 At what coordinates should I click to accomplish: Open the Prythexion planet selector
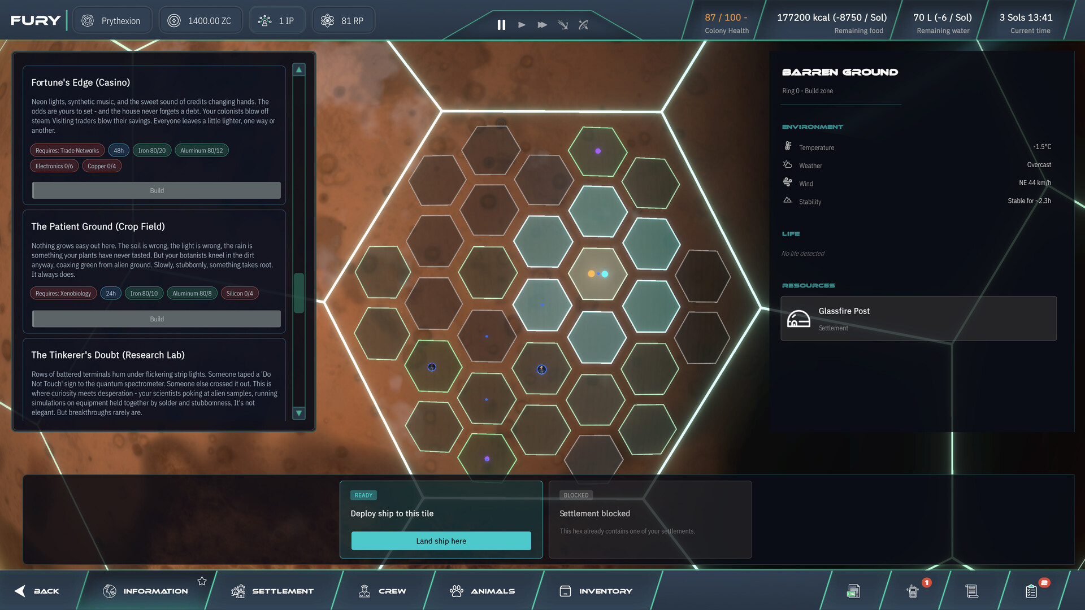click(112, 21)
